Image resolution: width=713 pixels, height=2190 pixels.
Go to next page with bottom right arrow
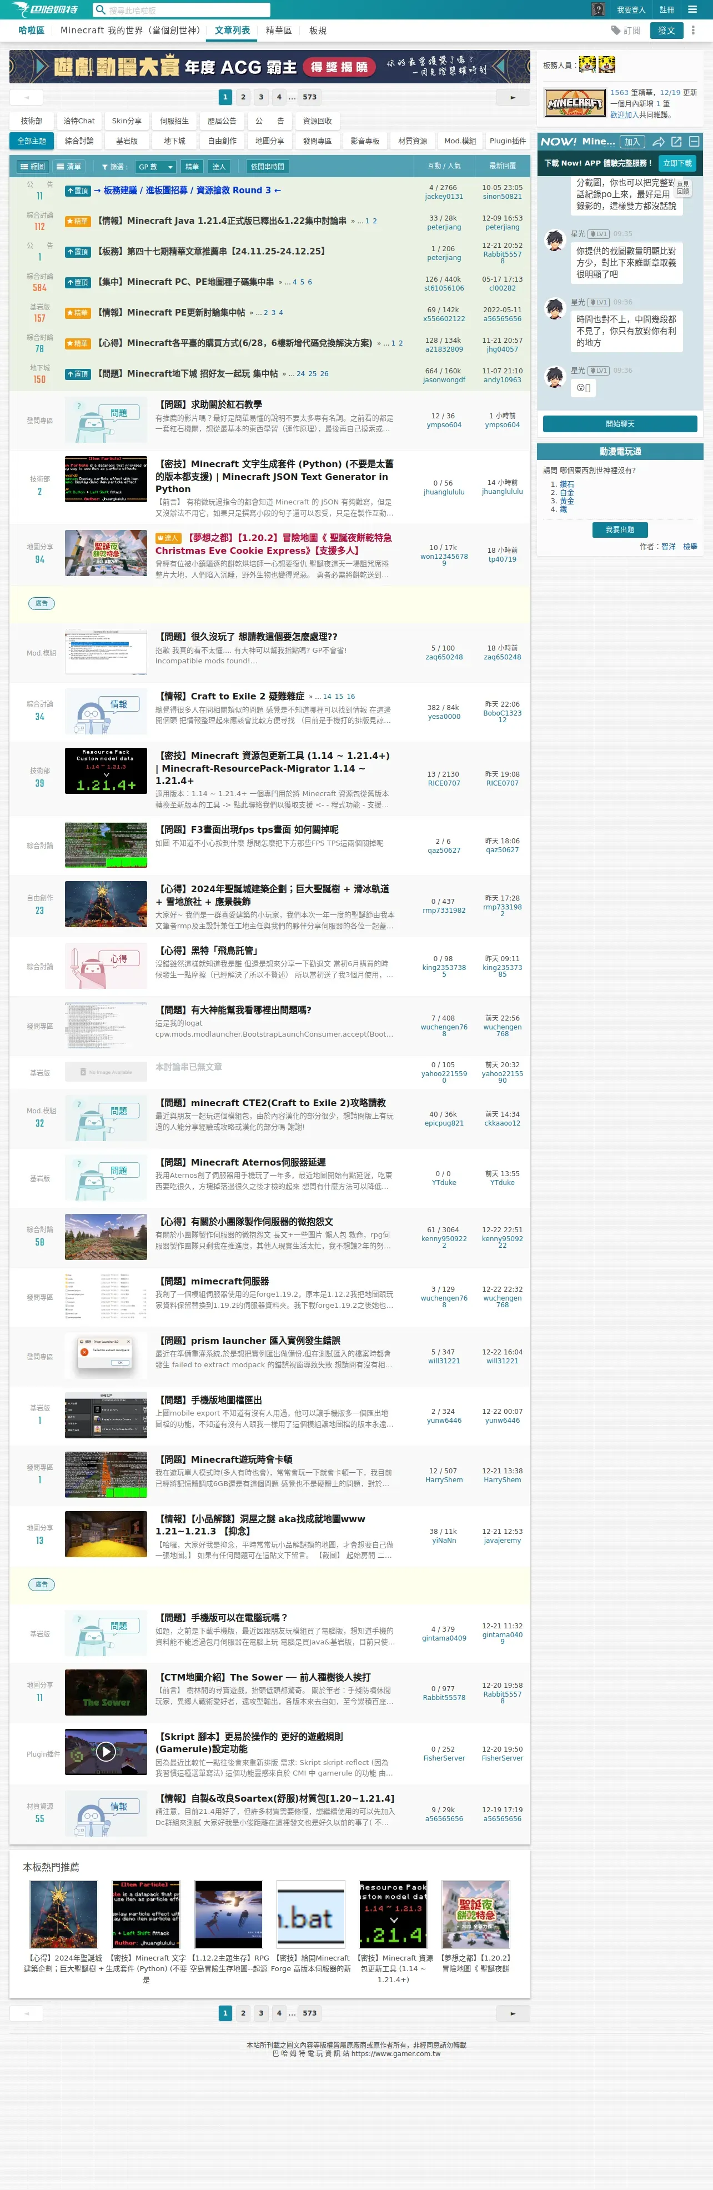(x=513, y=2012)
